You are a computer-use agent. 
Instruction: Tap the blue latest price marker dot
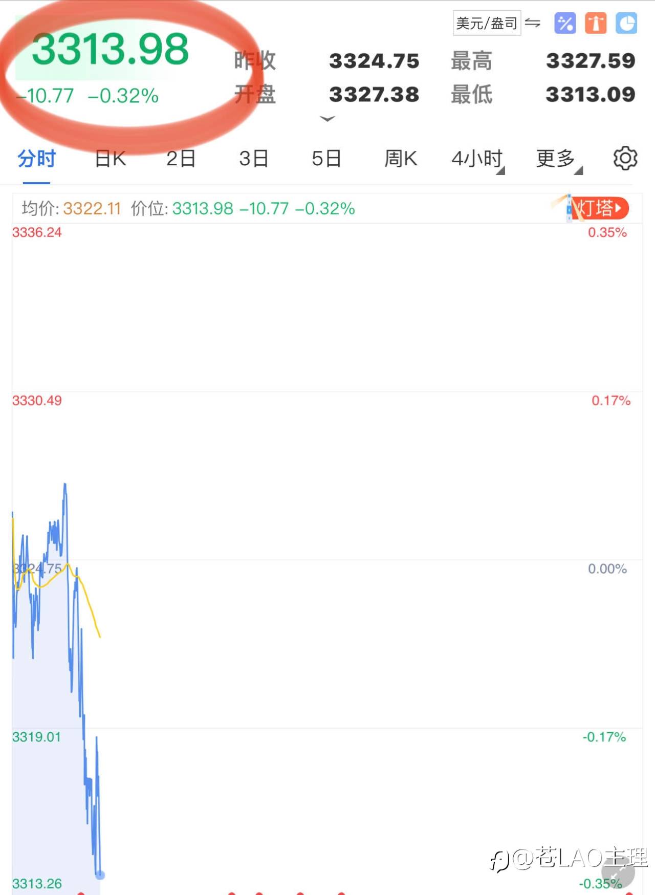coord(100,875)
